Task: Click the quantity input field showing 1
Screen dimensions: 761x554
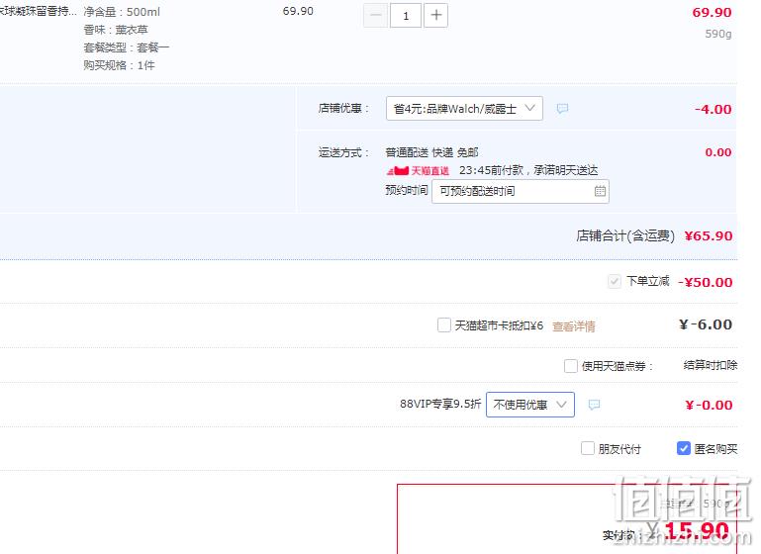Action: [406, 16]
